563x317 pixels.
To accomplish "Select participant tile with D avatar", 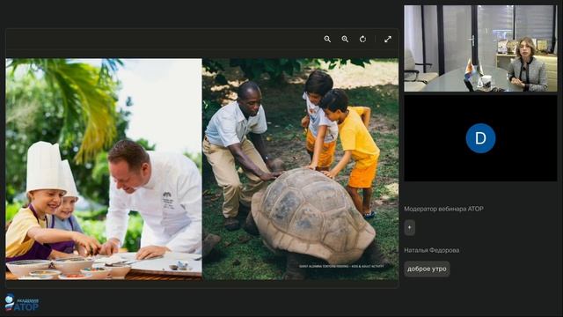I will point(480,138).
